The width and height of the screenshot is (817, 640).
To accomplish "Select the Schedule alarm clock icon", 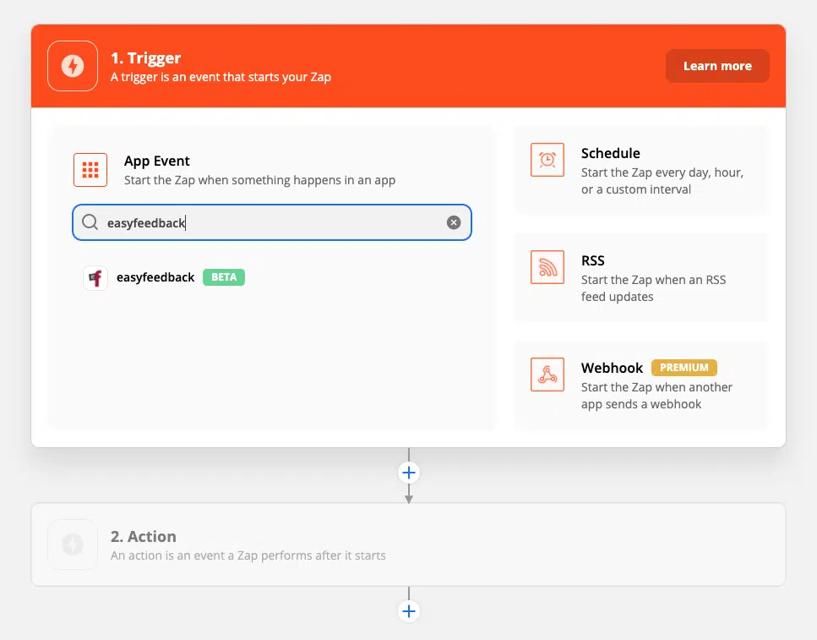I will tap(547, 160).
